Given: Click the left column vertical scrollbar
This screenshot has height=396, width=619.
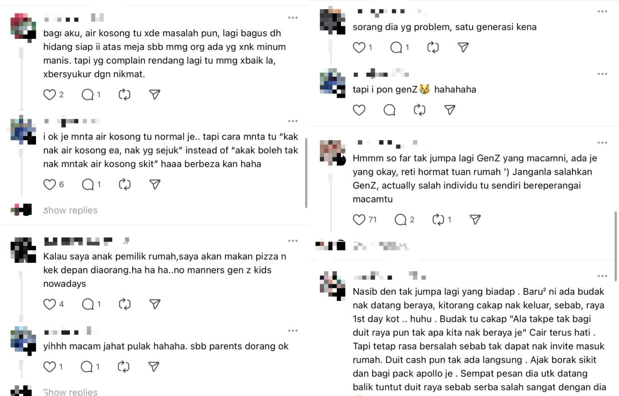Looking at the screenshot, I should coord(307,173).
